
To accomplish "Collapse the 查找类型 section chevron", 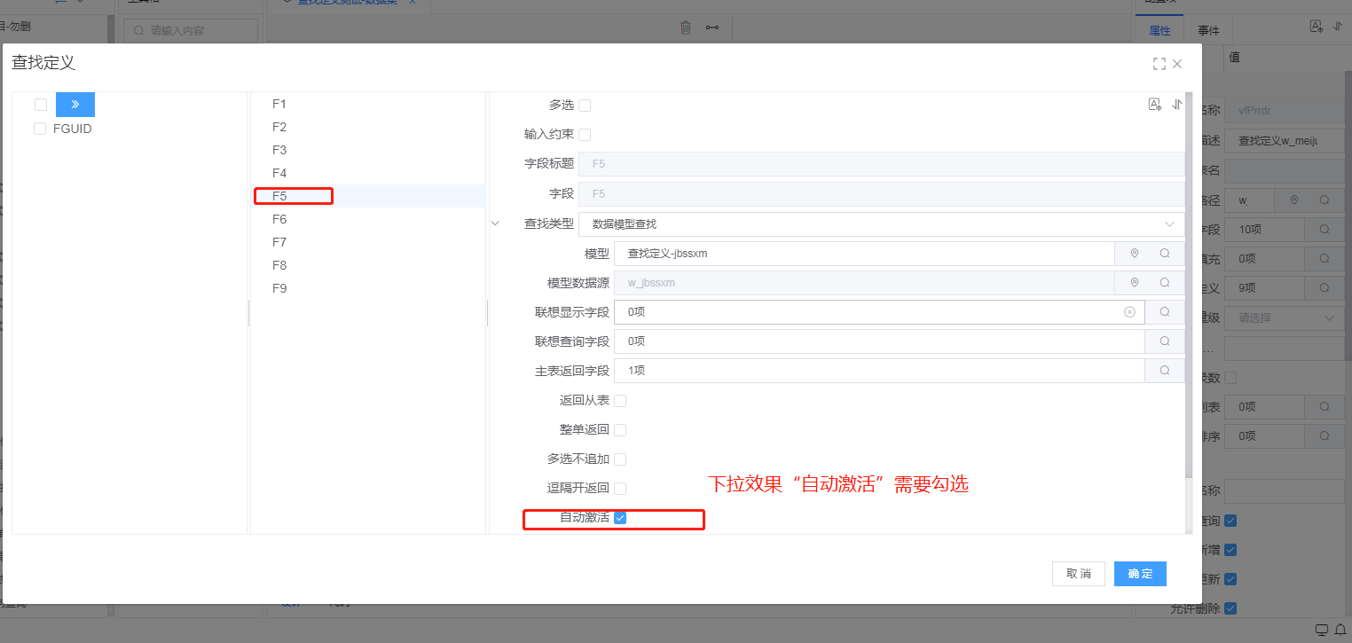I will pyautogui.click(x=496, y=224).
